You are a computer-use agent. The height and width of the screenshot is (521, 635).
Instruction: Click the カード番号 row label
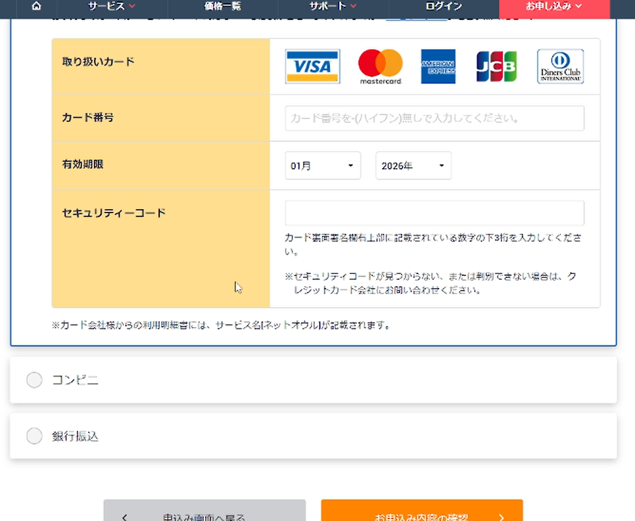[88, 118]
